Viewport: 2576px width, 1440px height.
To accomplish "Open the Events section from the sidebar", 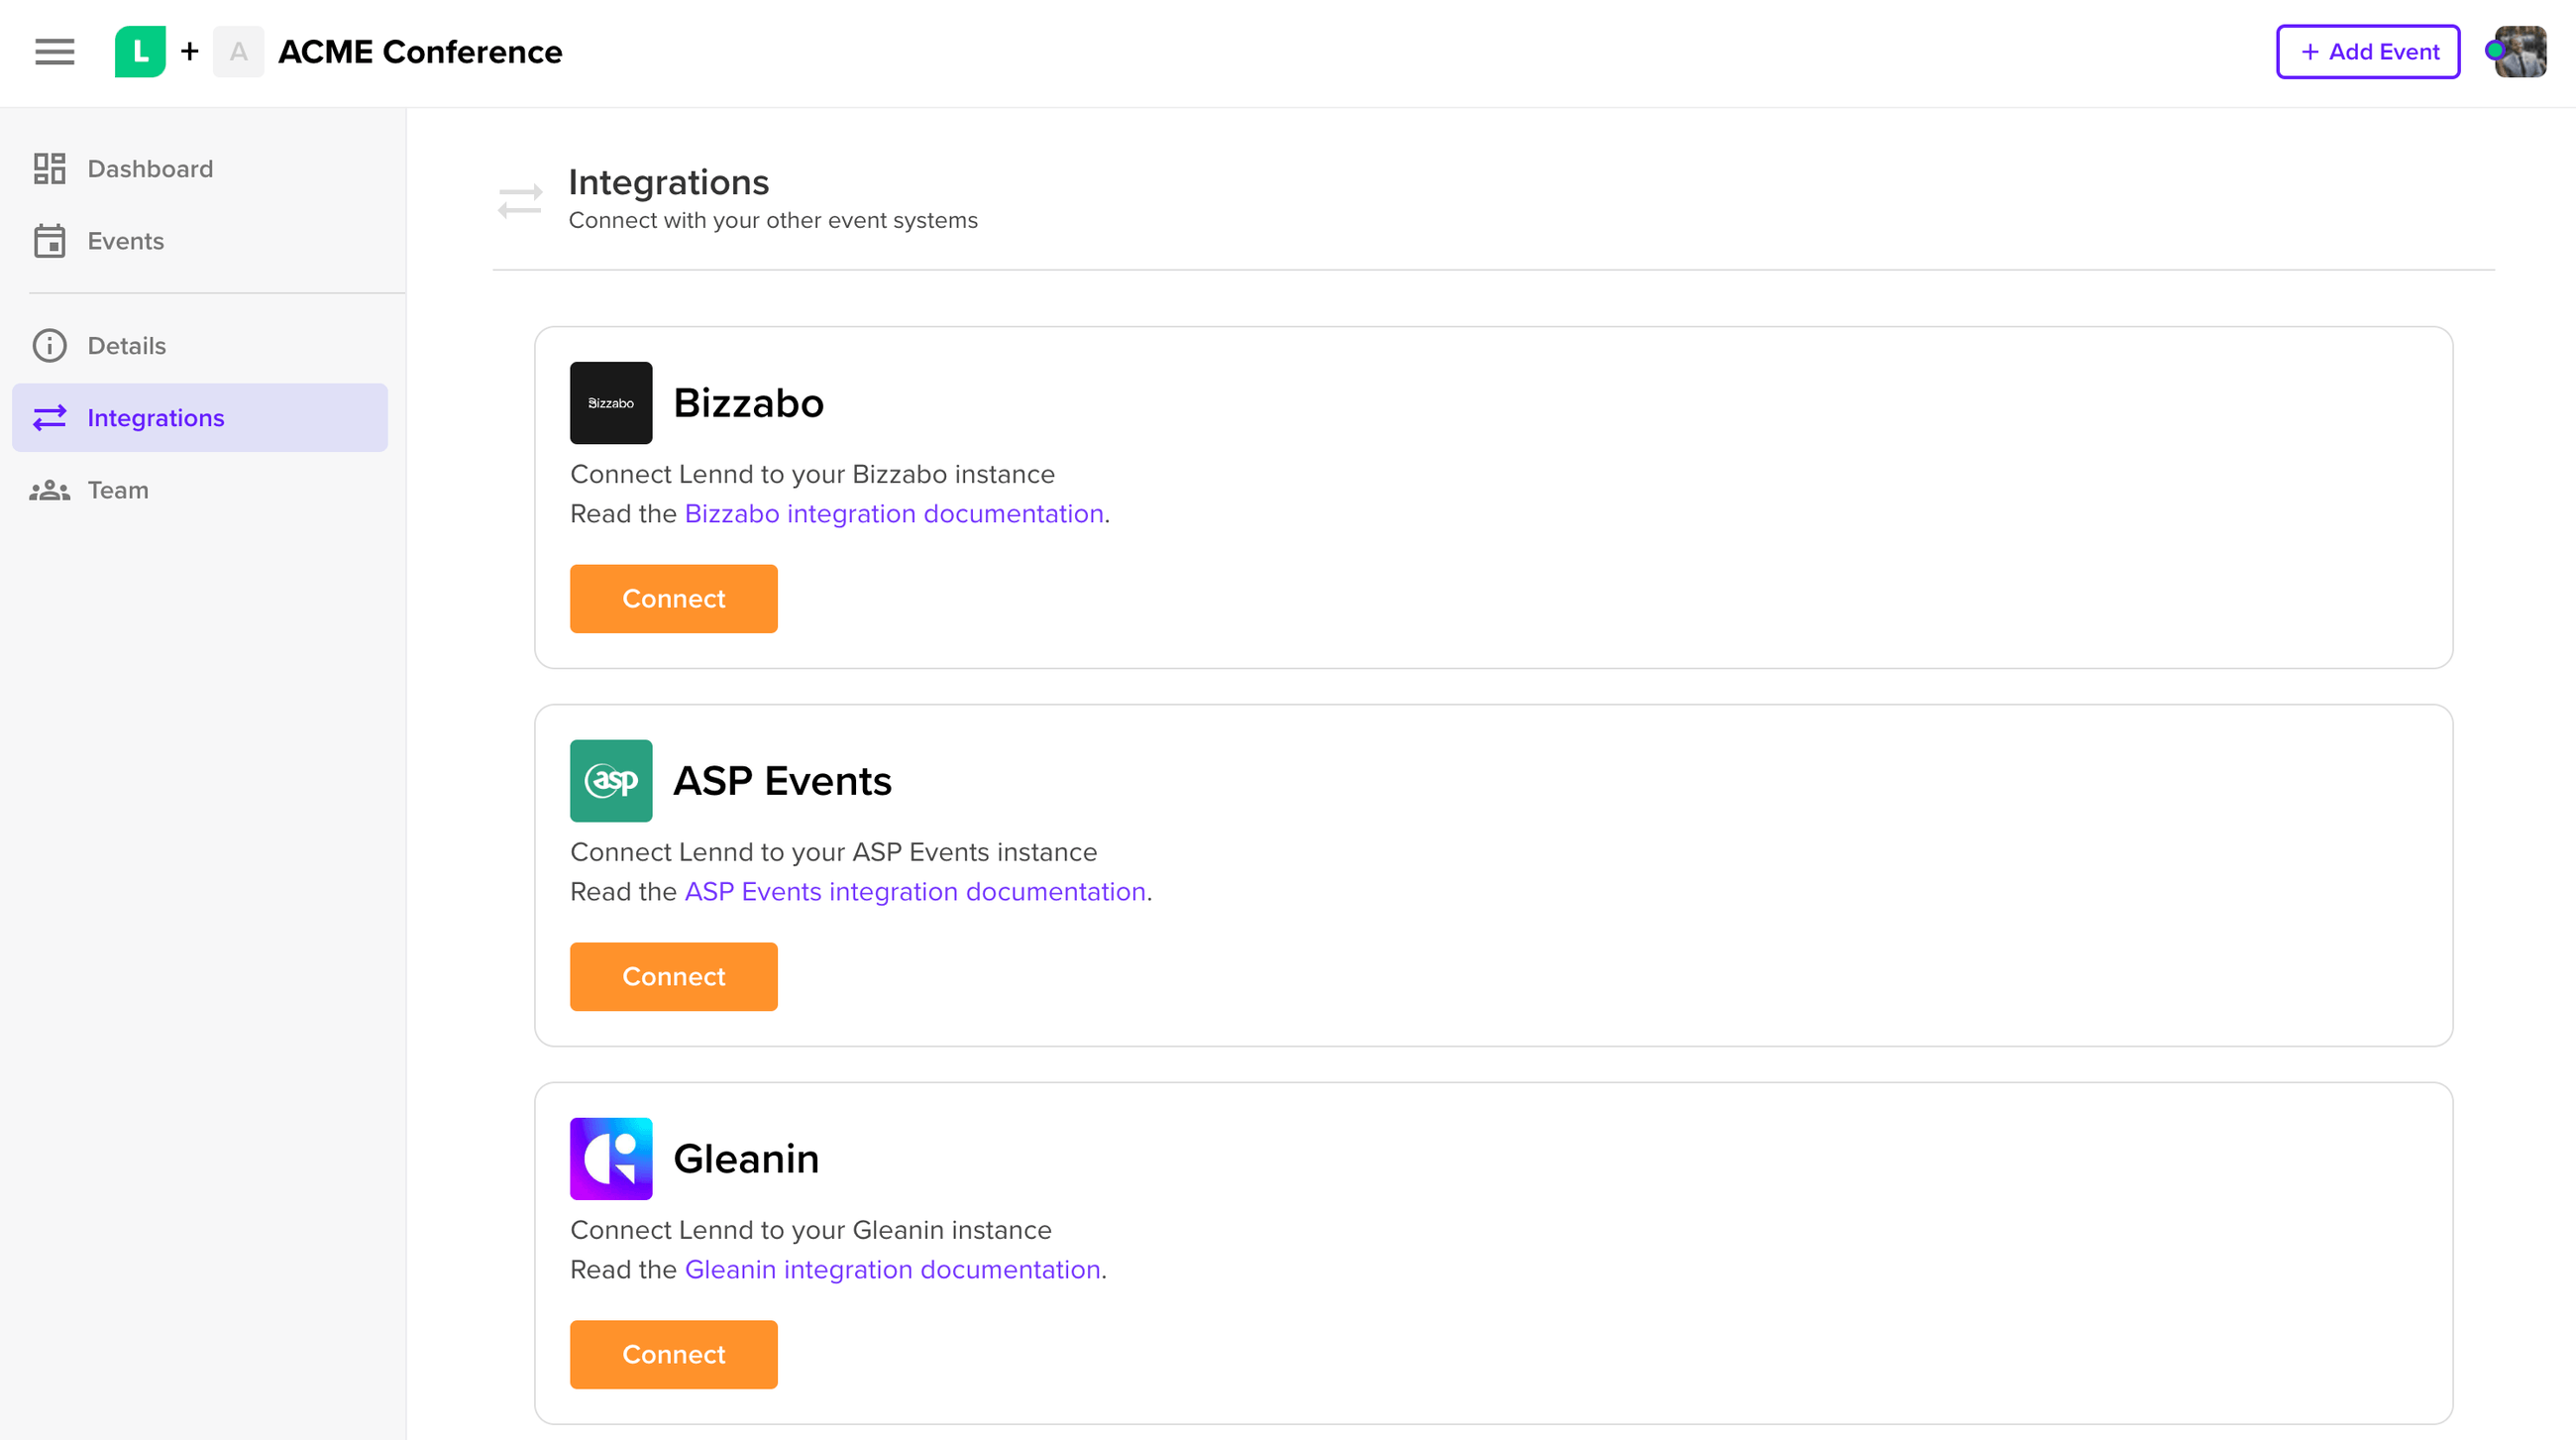I will pyautogui.click(x=125, y=241).
